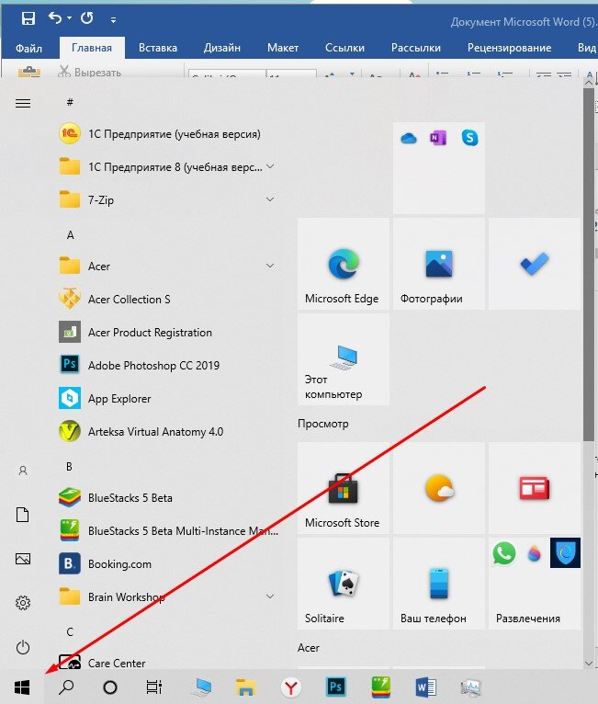Open Task View on taskbar
This screenshot has width=598, height=704.
(x=154, y=687)
